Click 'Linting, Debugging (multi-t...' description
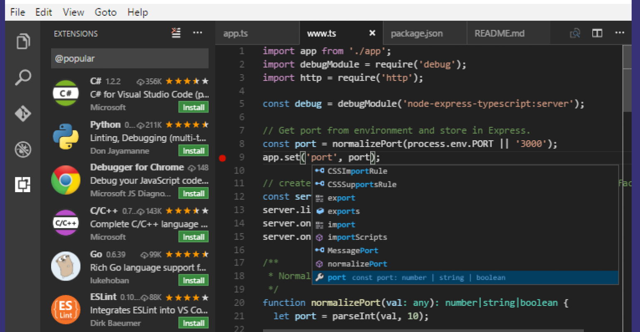Screen dimensions: 640x332 [148, 138]
